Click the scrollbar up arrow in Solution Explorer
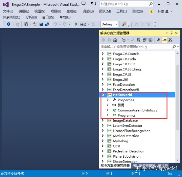 [x=177, y=53]
